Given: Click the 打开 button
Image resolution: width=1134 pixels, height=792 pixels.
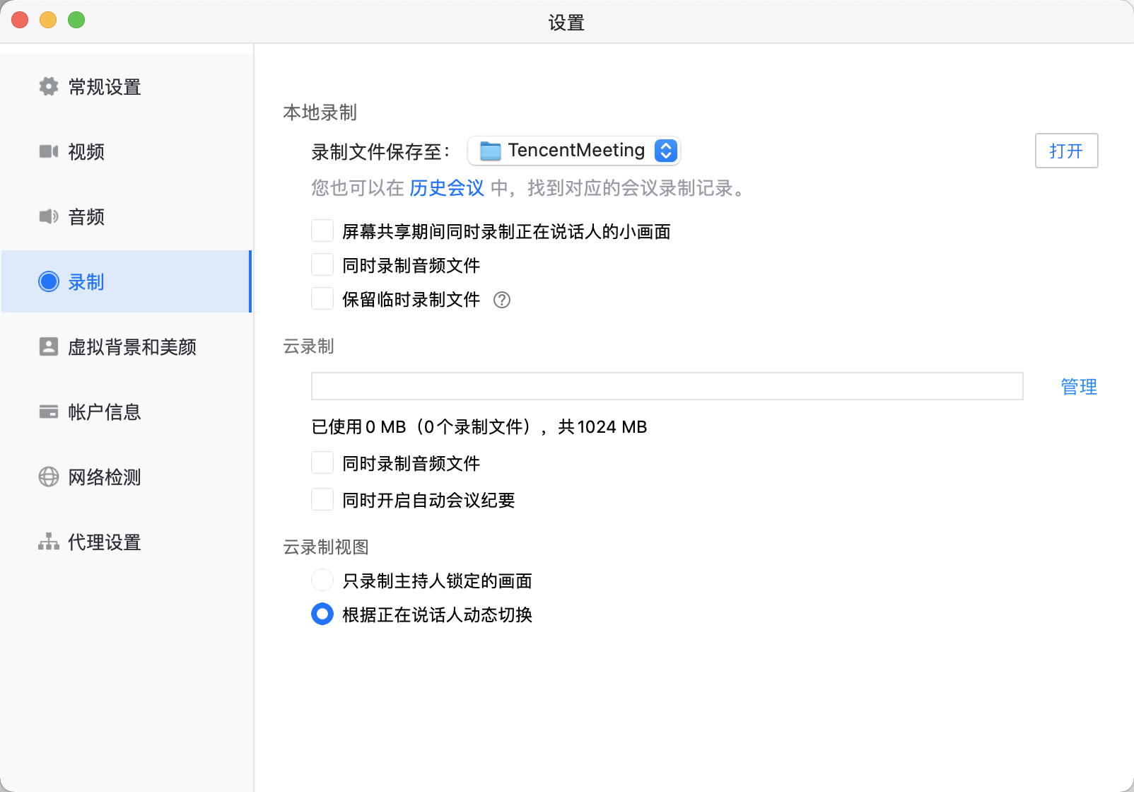Looking at the screenshot, I should tap(1066, 151).
